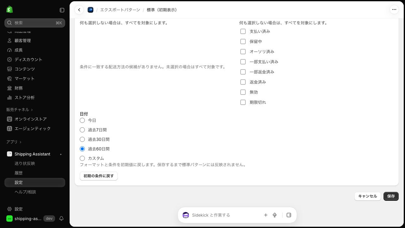The width and height of the screenshot is (405, 228).
Task: Open マーケット icon
Action: click(9, 79)
